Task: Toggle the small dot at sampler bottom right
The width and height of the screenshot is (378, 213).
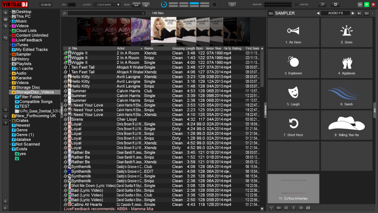Action: click(x=373, y=208)
